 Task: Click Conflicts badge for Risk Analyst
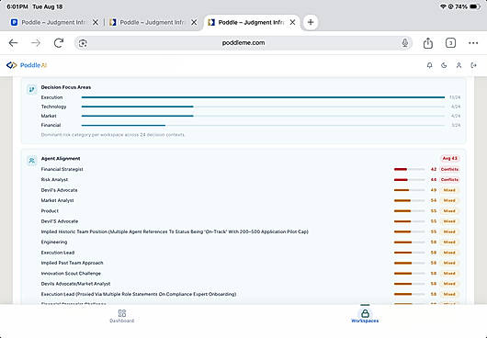tap(449, 180)
